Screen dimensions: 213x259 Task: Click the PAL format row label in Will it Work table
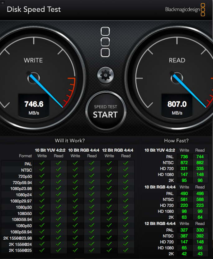coord(28,164)
